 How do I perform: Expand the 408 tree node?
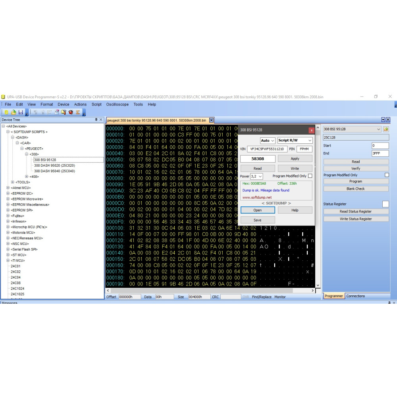pyautogui.click(x=27, y=177)
